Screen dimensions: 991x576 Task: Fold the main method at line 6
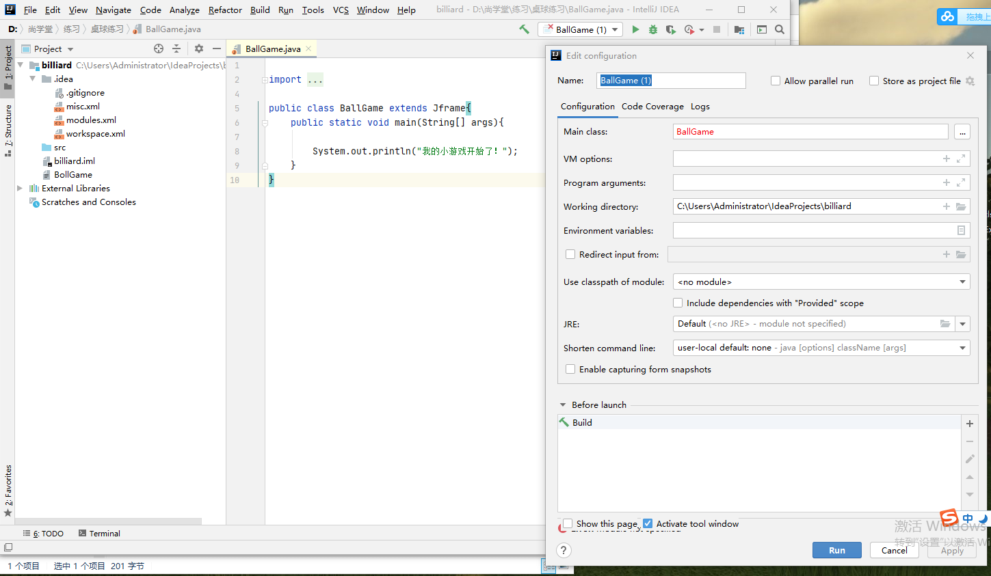click(265, 123)
